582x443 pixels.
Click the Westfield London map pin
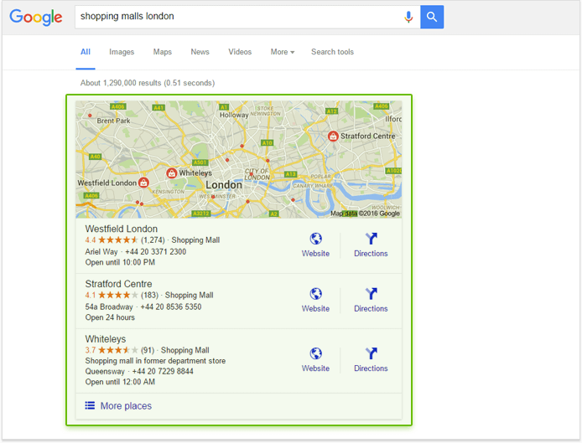143,183
